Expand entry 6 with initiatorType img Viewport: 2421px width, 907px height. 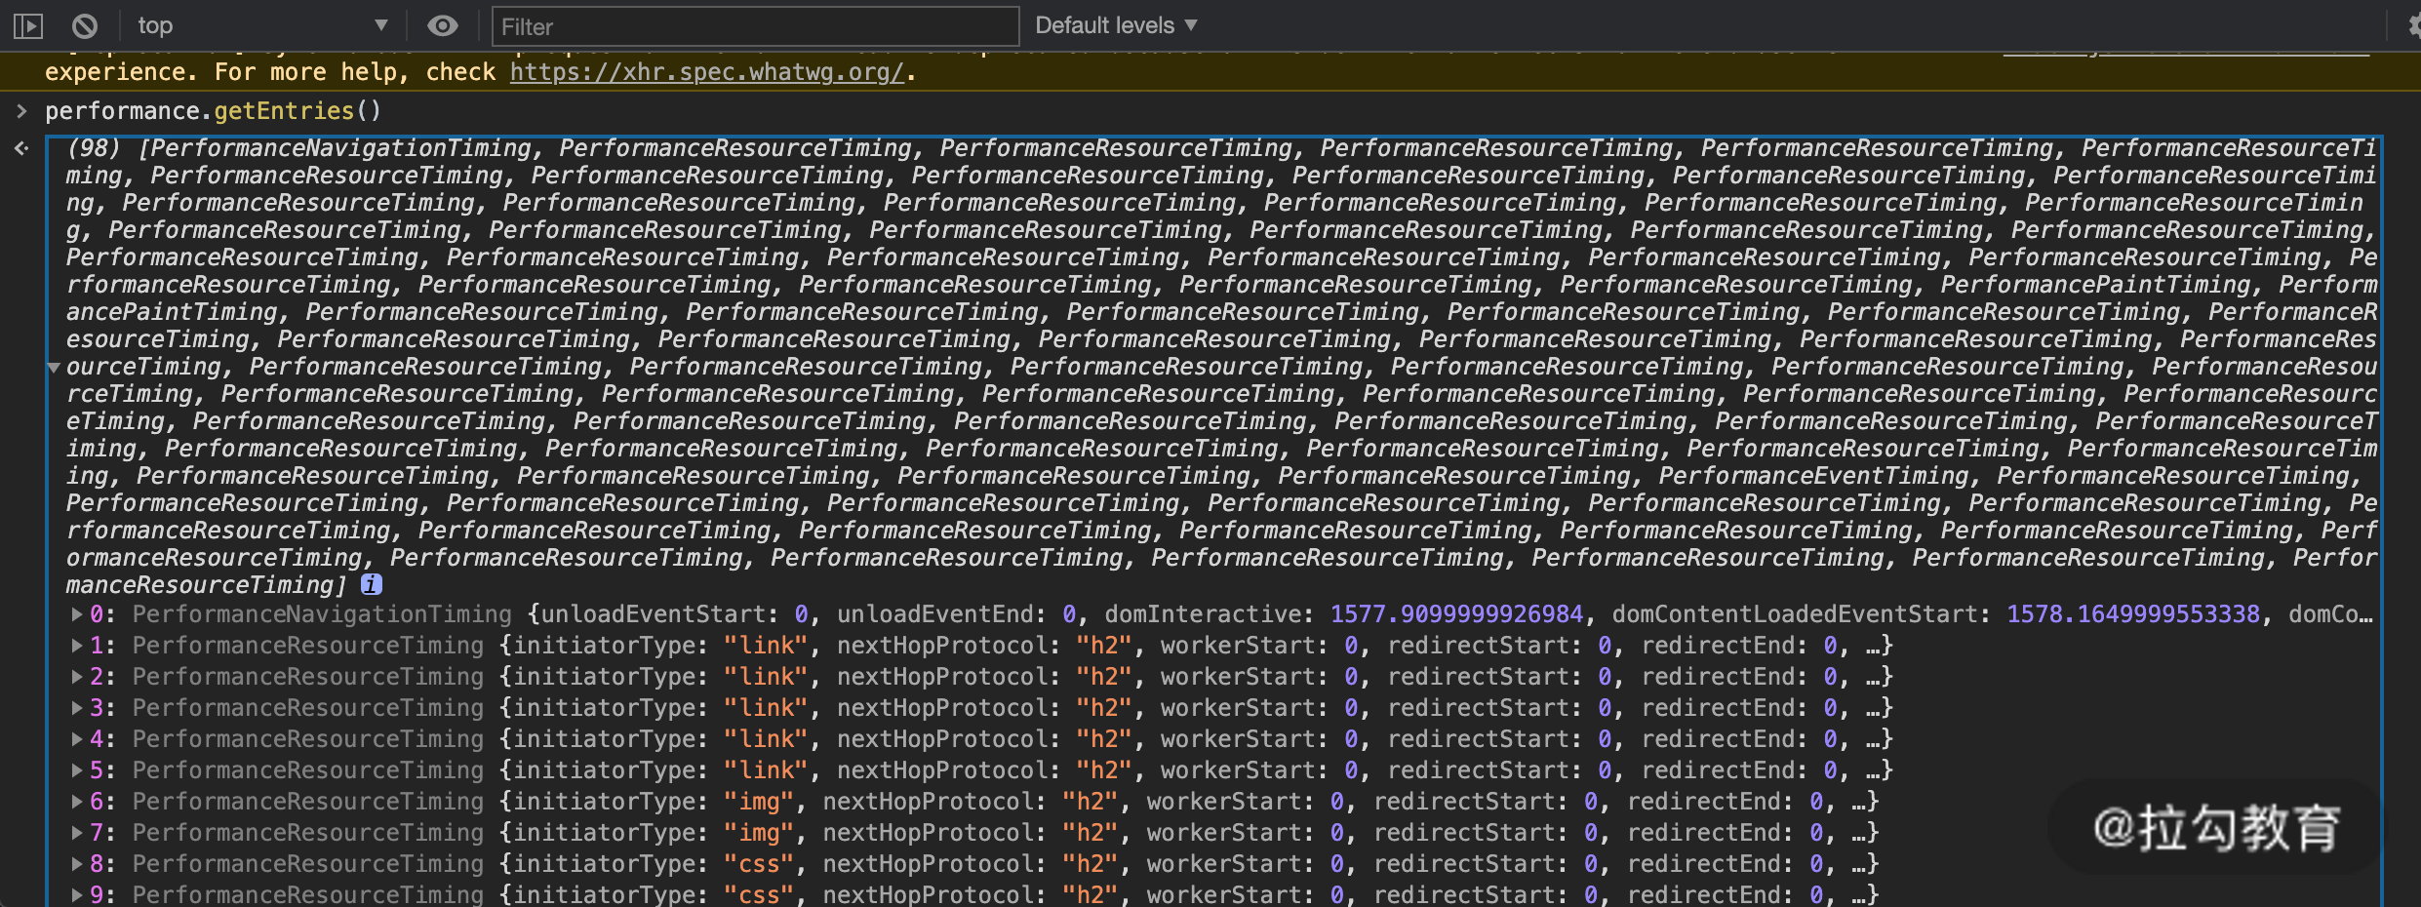coord(77,802)
